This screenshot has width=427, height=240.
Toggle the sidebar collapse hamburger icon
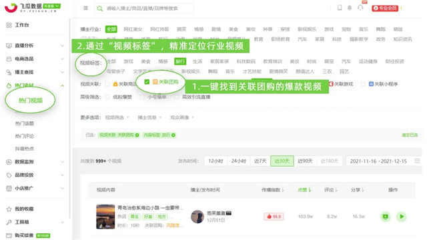pyautogui.click(x=85, y=8)
